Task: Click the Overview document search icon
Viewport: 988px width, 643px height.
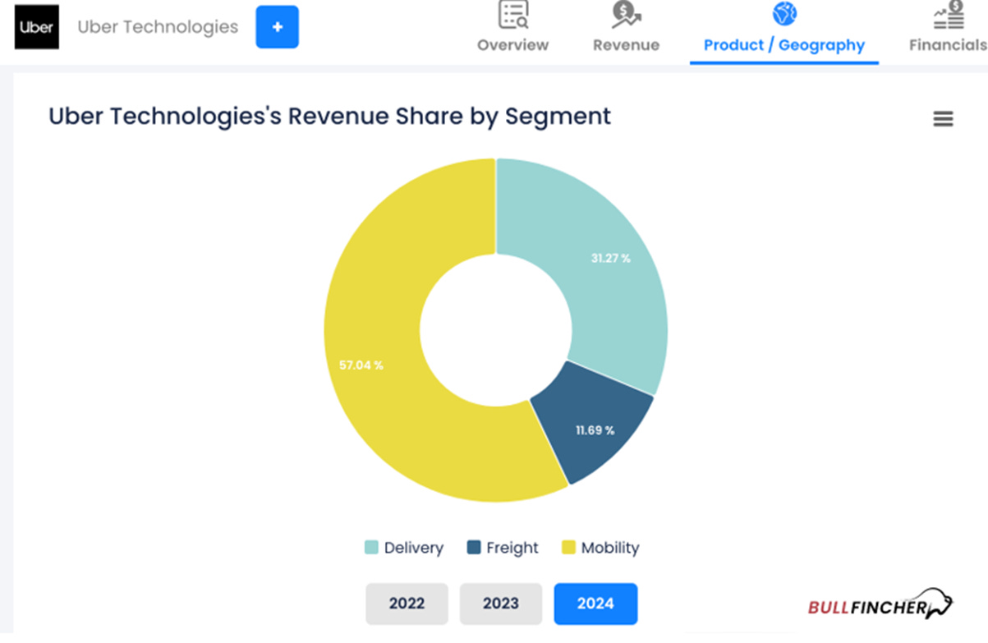Action: pos(514,14)
